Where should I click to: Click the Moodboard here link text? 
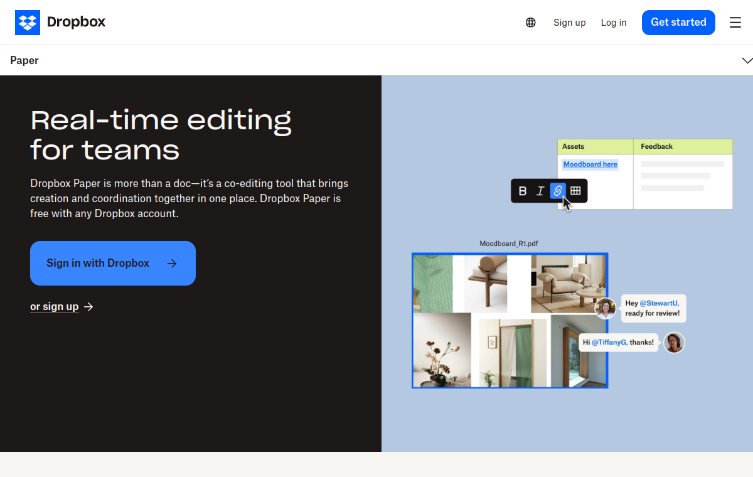point(590,164)
